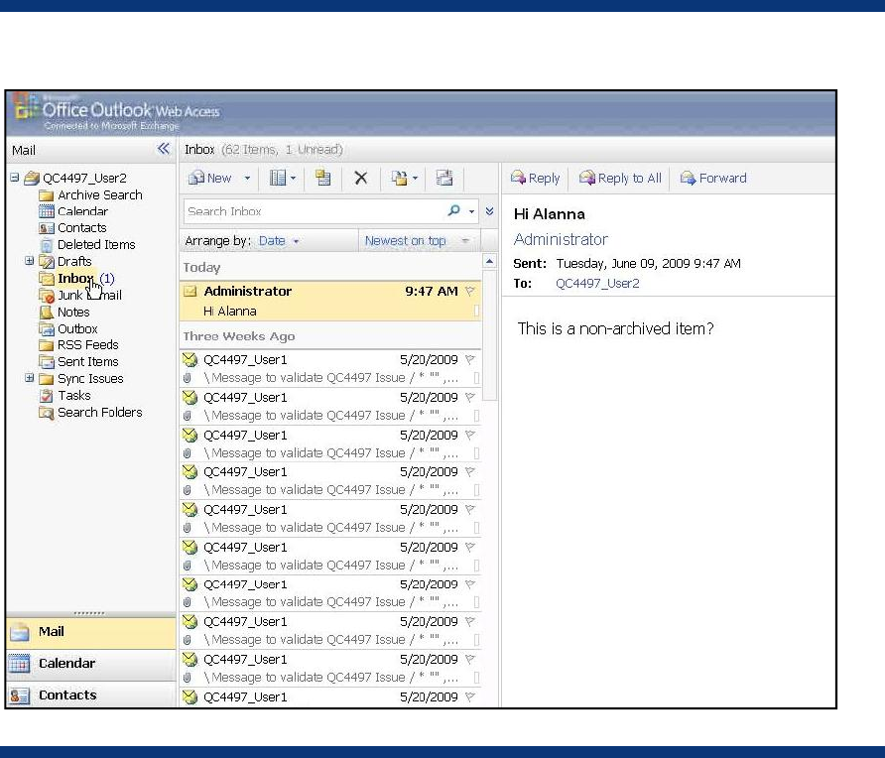Click the Contacts folder icon in tree

pyautogui.click(x=47, y=228)
